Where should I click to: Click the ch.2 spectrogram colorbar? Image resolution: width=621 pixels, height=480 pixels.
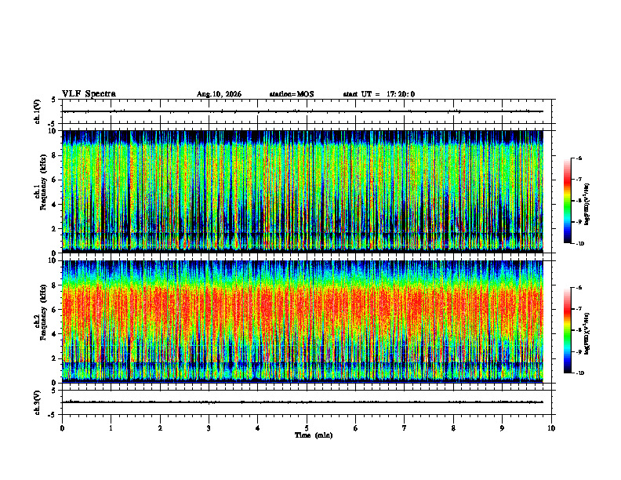[x=567, y=330]
